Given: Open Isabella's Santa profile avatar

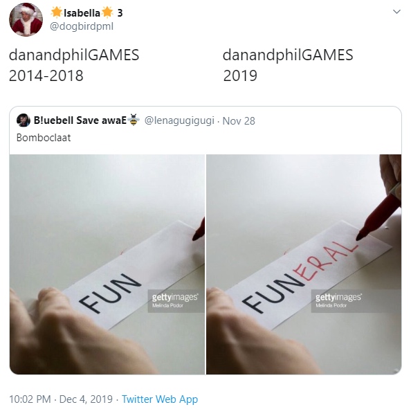Looking at the screenshot, I should coord(26,19).
